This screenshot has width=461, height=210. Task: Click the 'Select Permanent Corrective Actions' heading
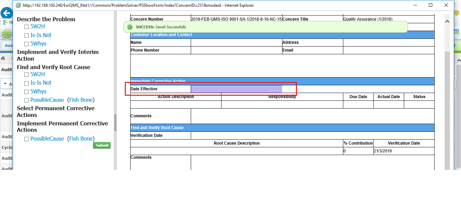click(x=56, y=112)
